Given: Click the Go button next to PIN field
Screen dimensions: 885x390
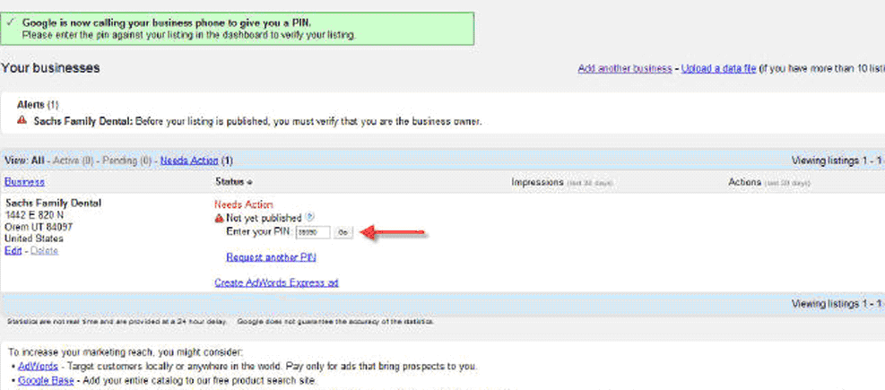Looking at the screenshot, I should pos(343,232).
